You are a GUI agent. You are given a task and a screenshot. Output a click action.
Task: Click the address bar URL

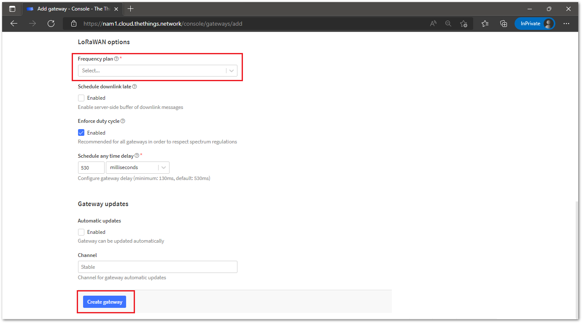tap(163, 24)
